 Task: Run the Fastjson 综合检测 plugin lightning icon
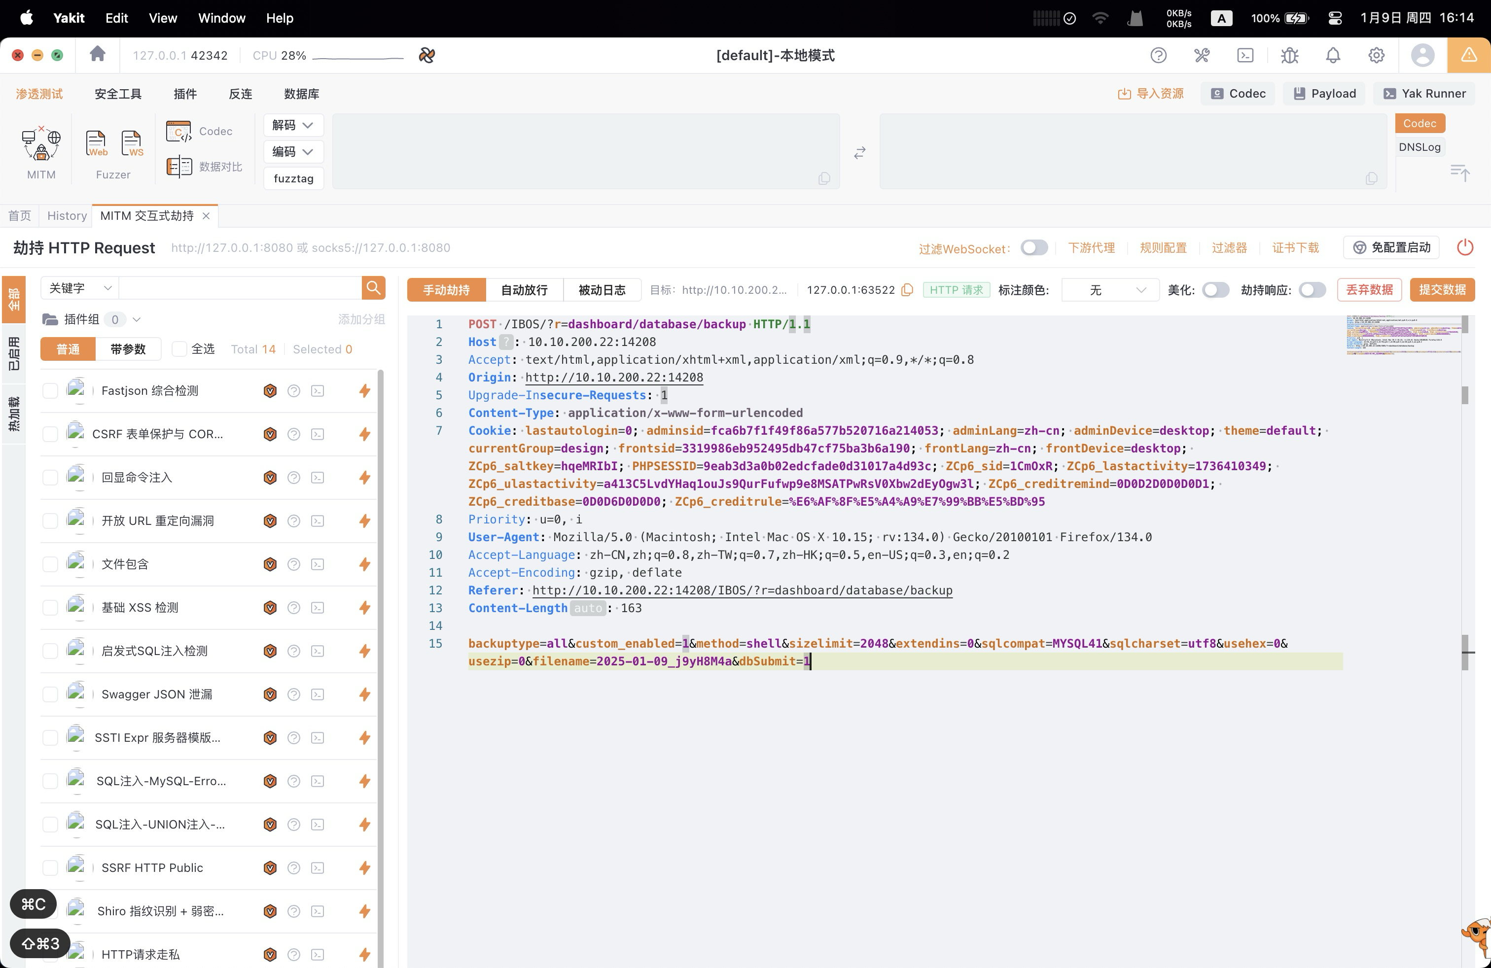pos(364,391)
